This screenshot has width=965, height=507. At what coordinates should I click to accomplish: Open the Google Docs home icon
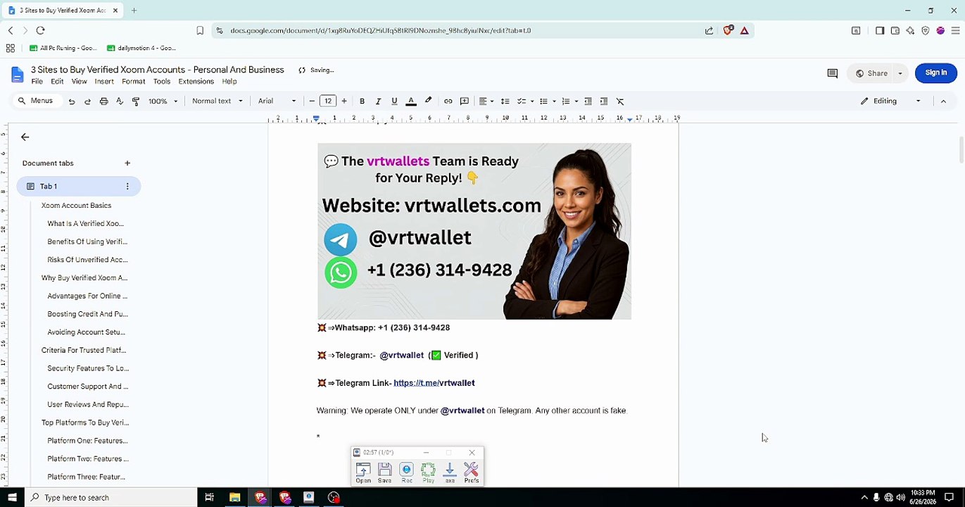[18, 75]
